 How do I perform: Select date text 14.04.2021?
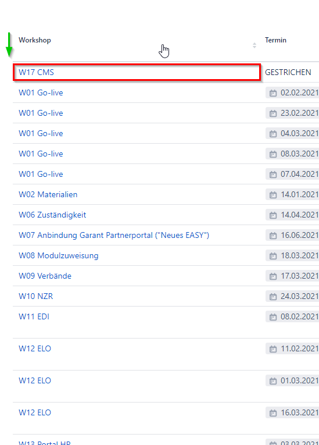(300, 215)
